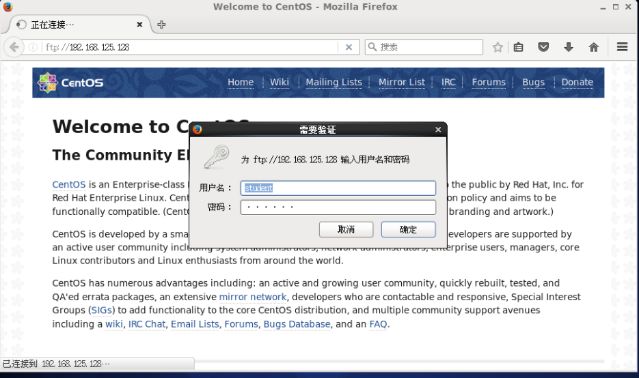Open the Pocket icon in toolbar

pyautogui.click(x=543, y=47)
